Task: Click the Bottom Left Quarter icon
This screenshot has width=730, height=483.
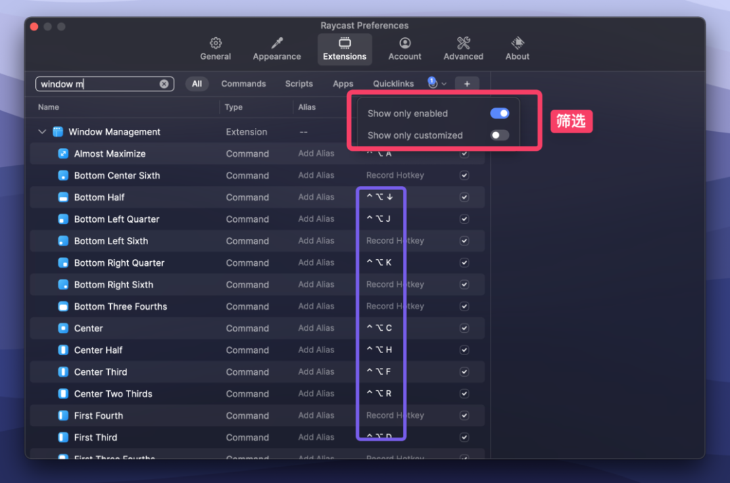Action: click(64, 219)
